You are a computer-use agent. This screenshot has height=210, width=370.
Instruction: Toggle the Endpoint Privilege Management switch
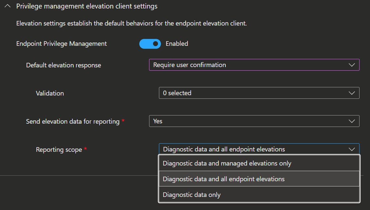[150, 44]
